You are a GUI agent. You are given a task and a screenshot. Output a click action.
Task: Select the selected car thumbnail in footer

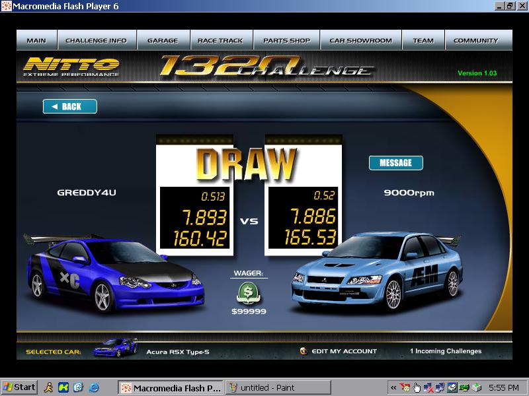pyautogui.click(x=115, y=348)
